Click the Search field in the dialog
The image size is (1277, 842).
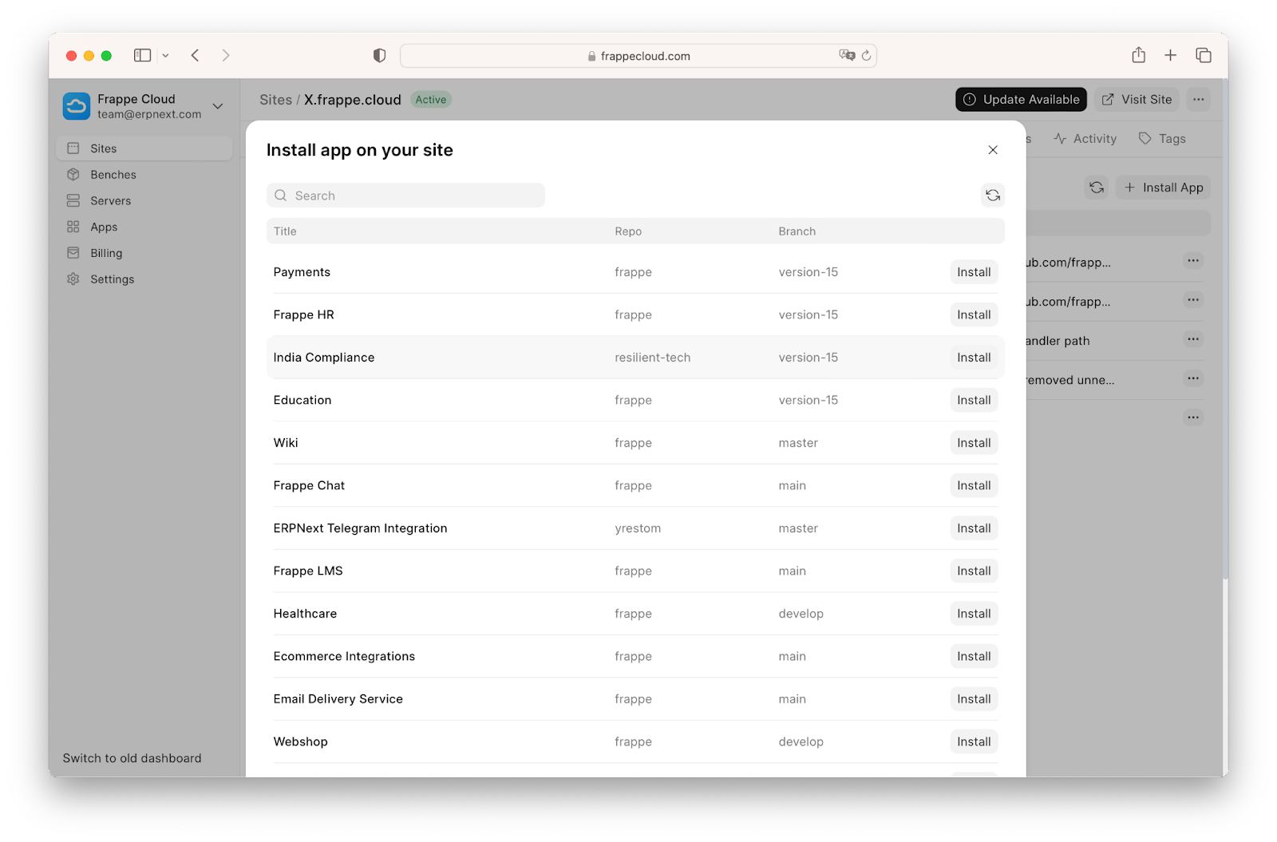tap(405, 196)
